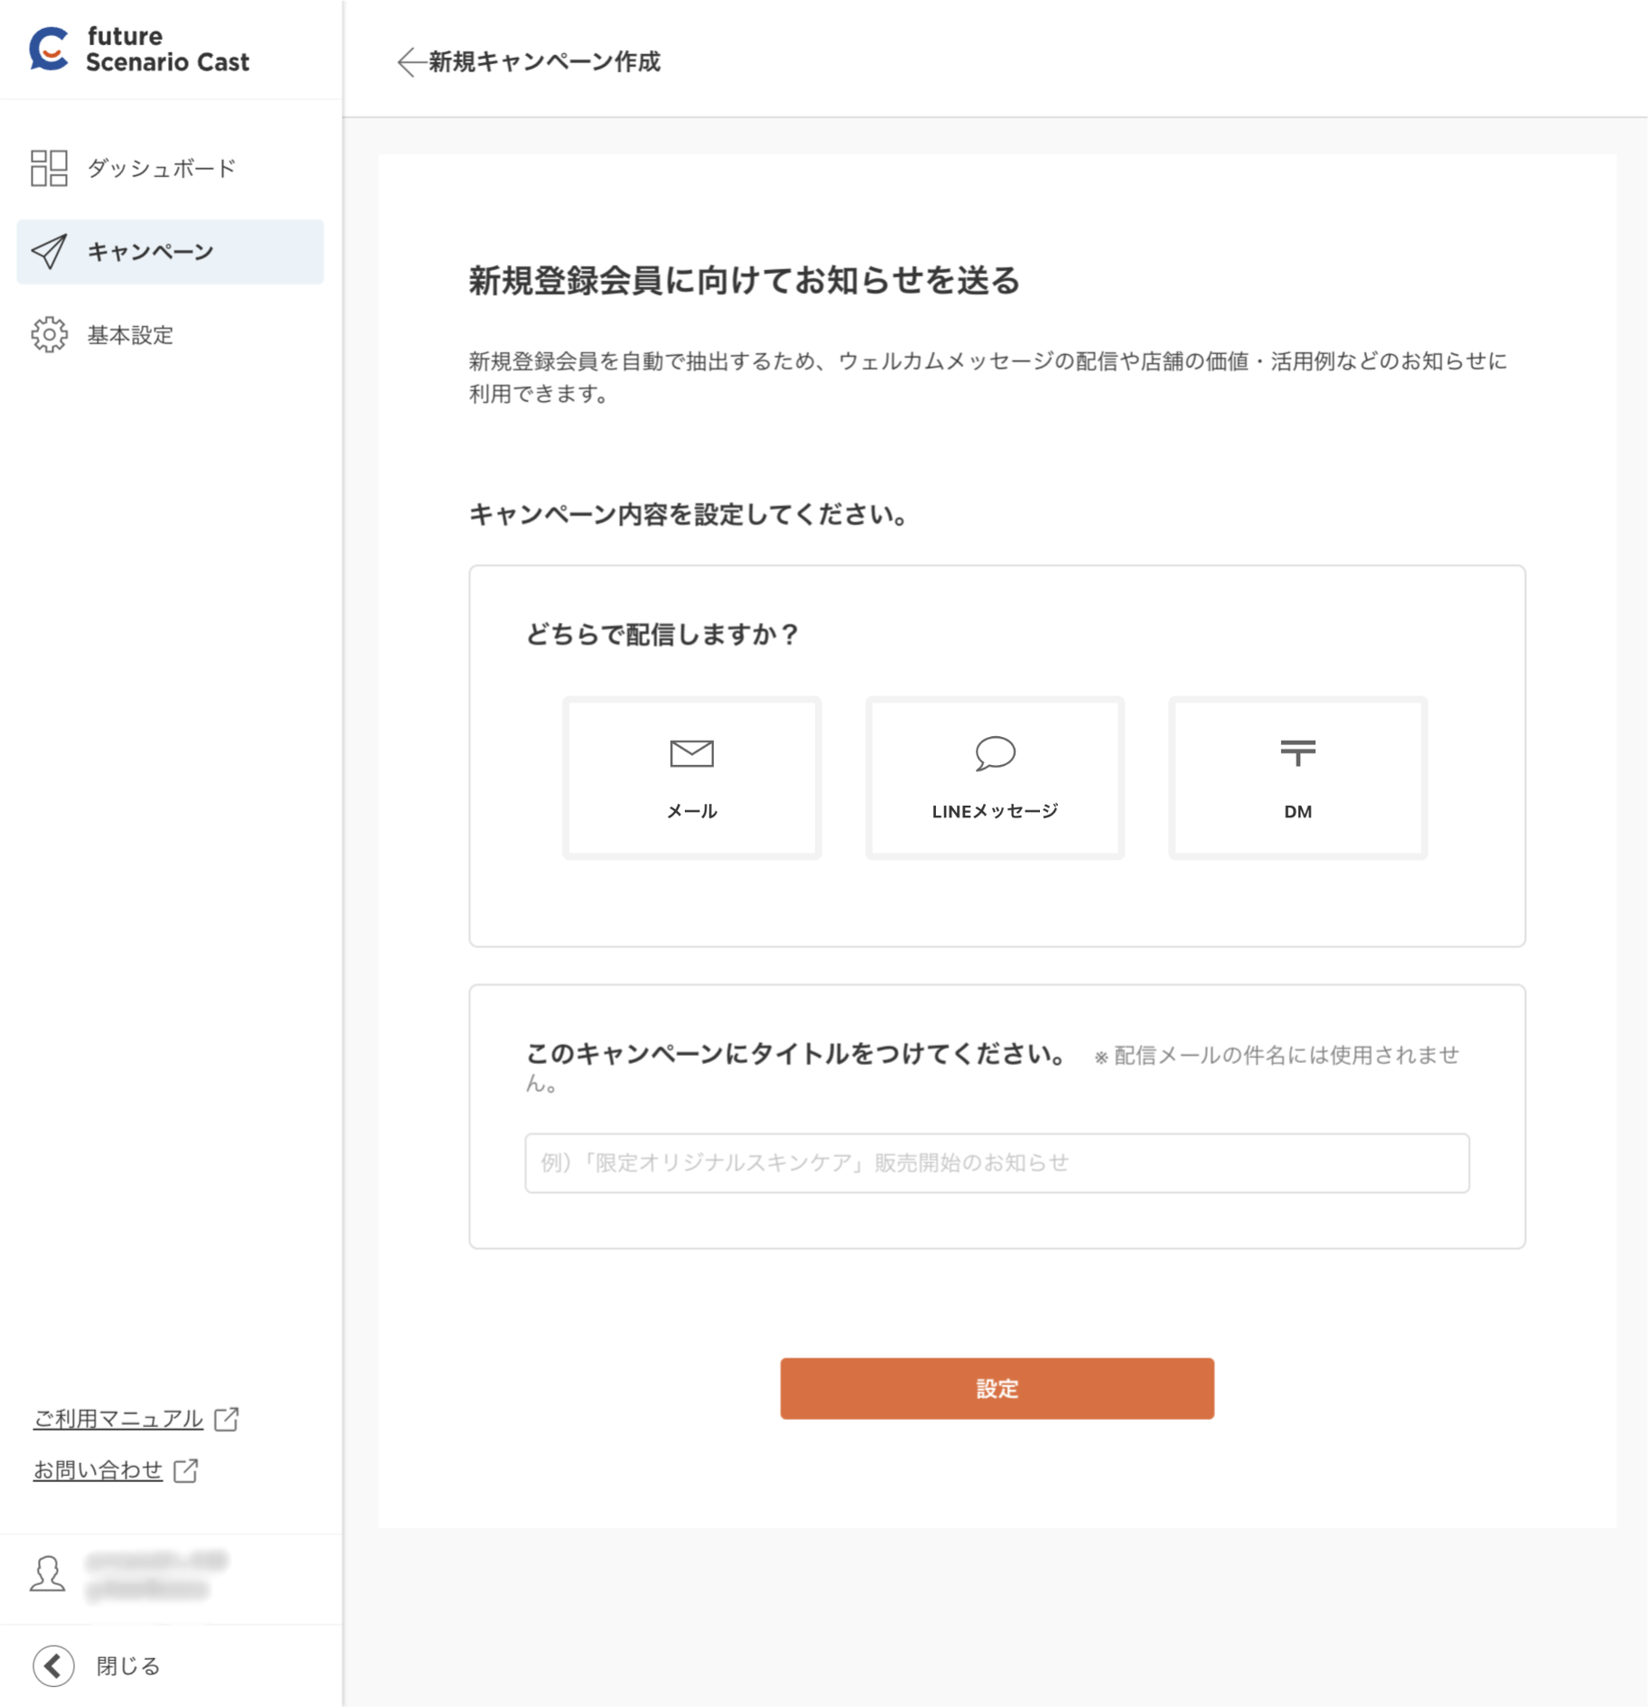The width and height of the screenshot is (1648, 1707).
Task: Collapse the sidebar with the 閉じる chevron
Action: 52,1665
